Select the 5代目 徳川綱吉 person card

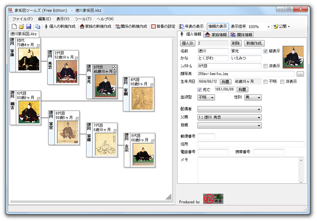25,108
